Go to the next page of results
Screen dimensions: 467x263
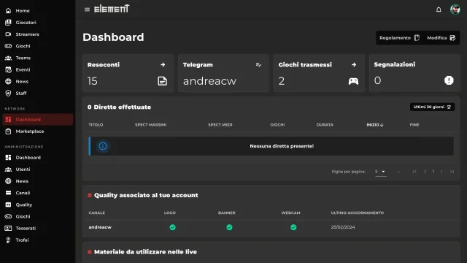click(441, 172)
